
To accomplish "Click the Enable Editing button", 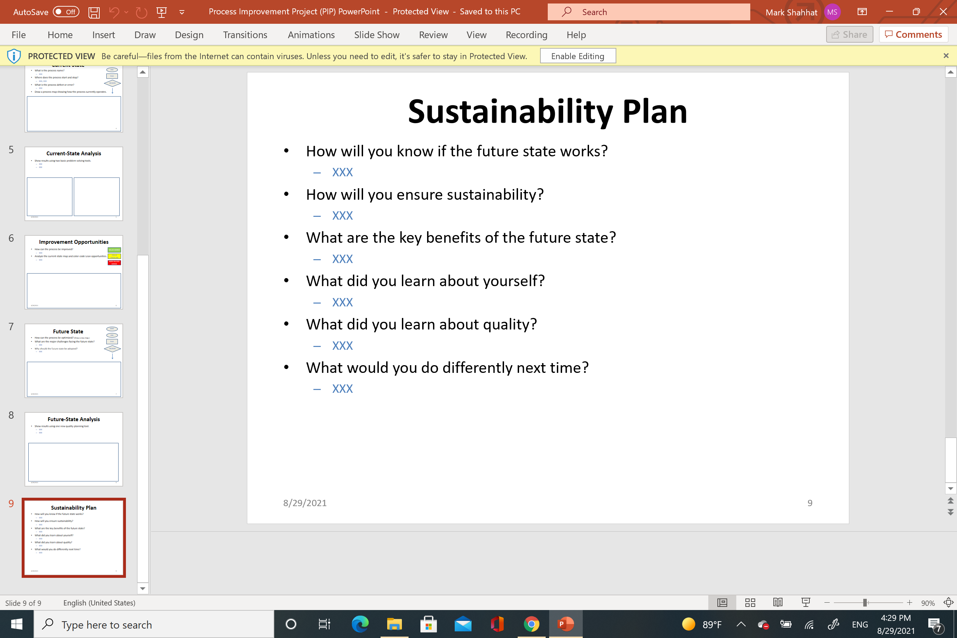I will pyautogui.click(x=578, y=56).
